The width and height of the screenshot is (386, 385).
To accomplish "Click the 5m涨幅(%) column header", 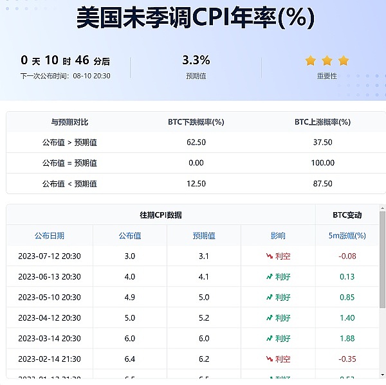I will [347, 236].
